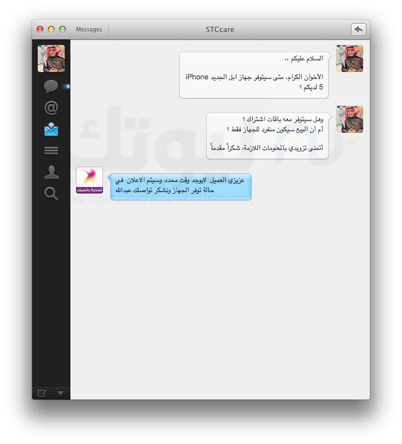Click the compose new tweet icon
The image size is (402, 444).
coord(42,393)
